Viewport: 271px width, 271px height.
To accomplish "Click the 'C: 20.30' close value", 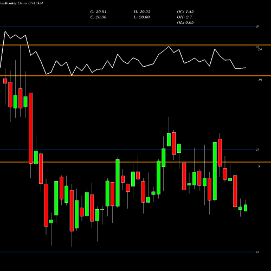I will 98,17.
